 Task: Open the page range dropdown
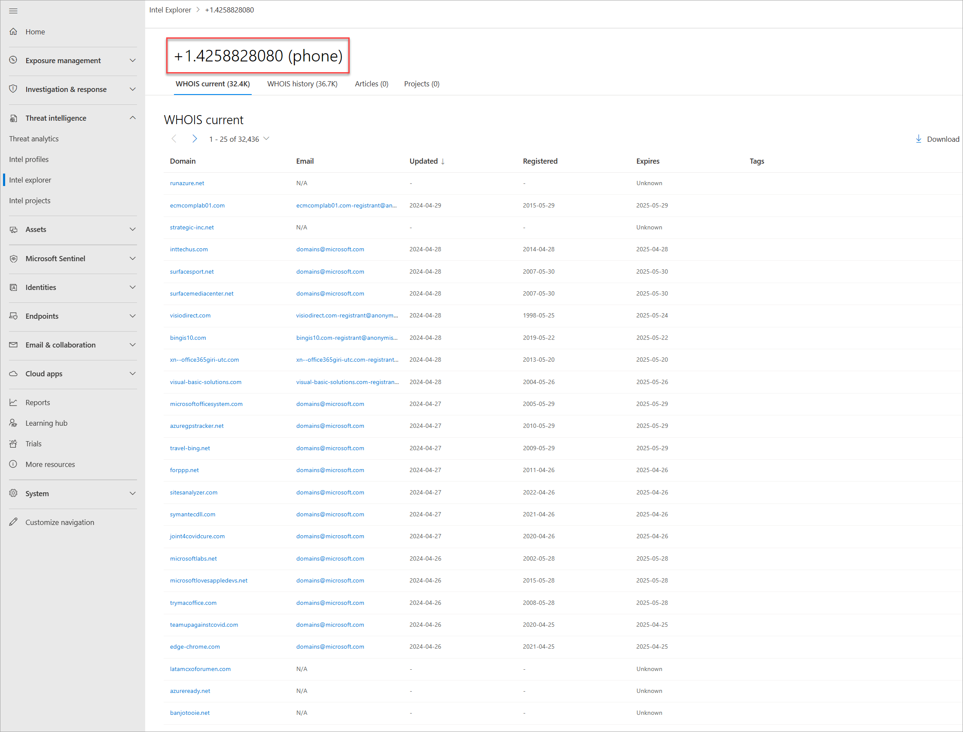(267, 139)
